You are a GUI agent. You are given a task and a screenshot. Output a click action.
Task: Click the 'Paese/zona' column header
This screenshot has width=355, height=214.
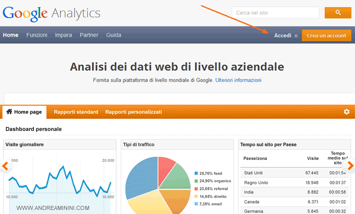coord(255,158)
